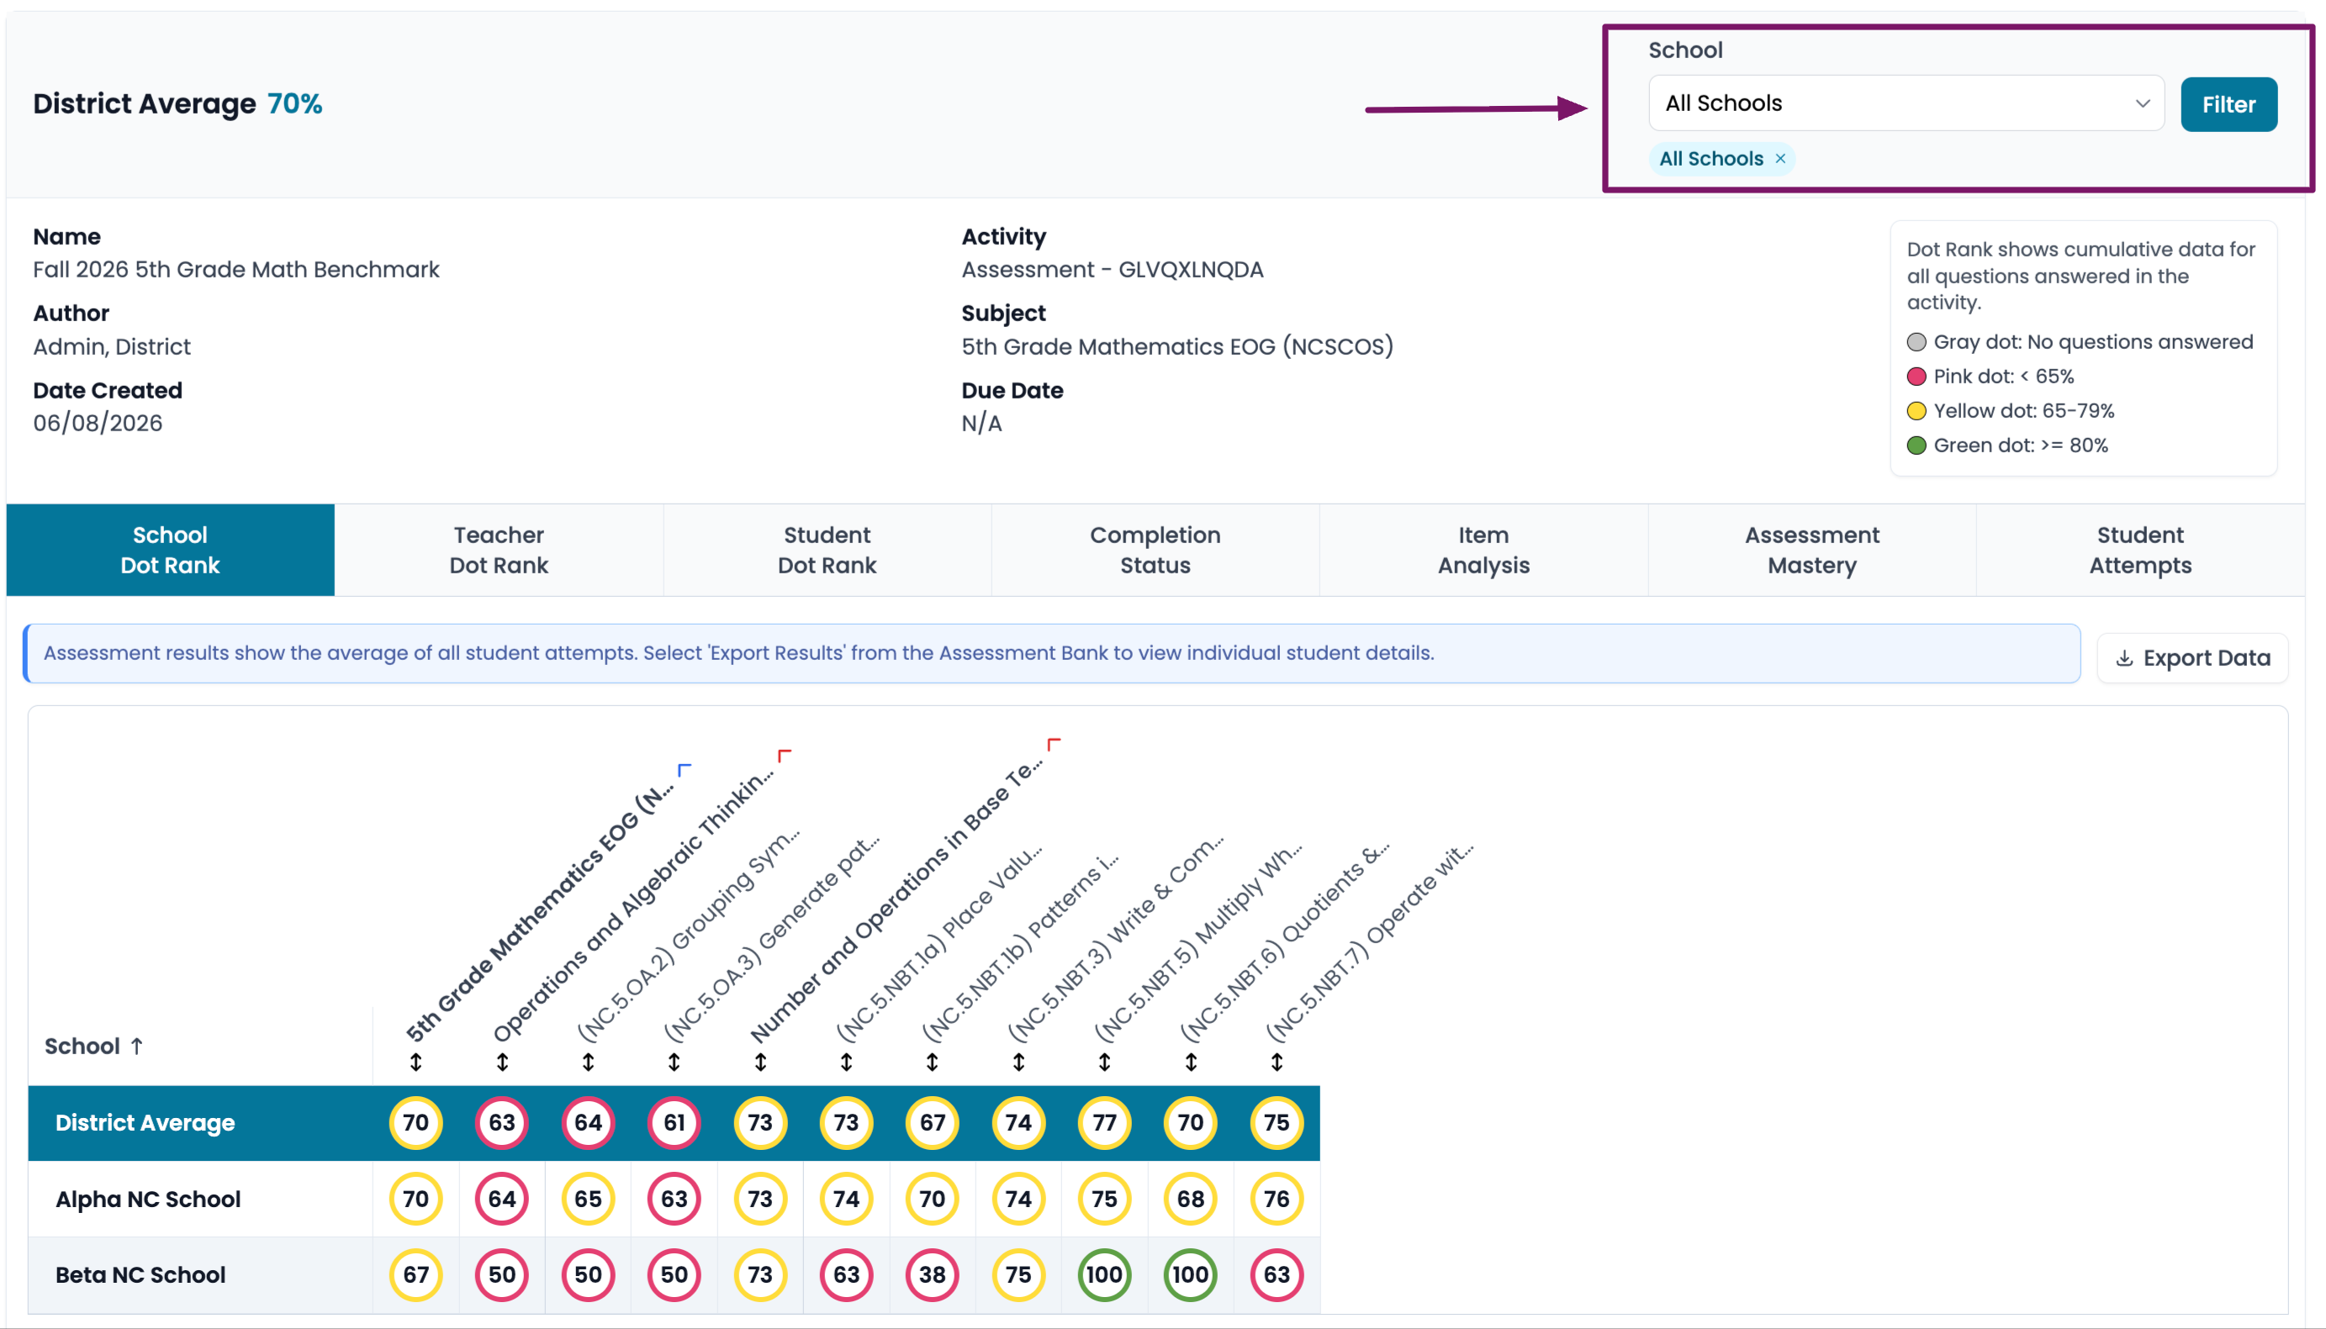Remove the All Schools filter chip
The height and width of the screenshot is (1329, 2326).
[1780, 159]
